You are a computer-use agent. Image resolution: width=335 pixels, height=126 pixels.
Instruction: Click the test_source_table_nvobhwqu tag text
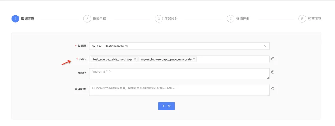click(x=113, y=59)
